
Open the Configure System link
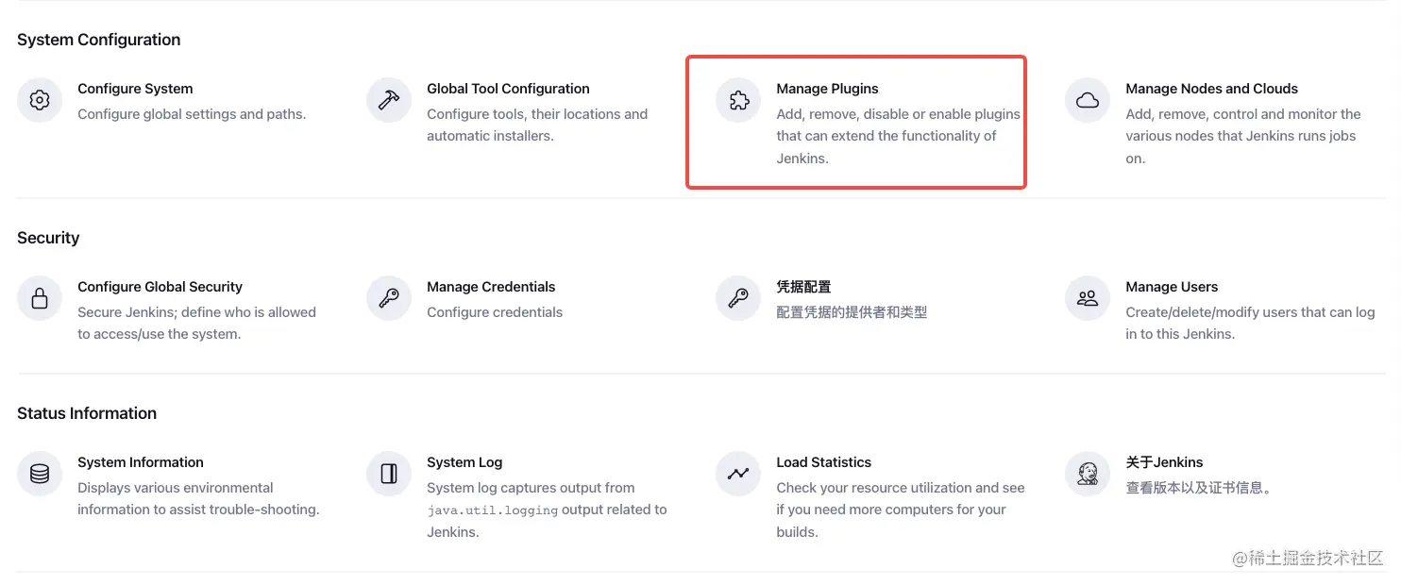coord(135,89)
